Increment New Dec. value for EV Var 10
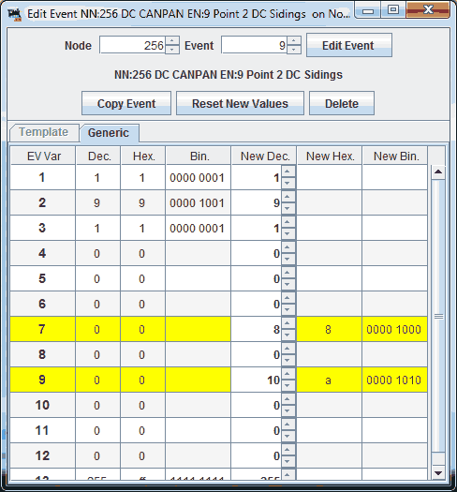 (x=287, y=399)
